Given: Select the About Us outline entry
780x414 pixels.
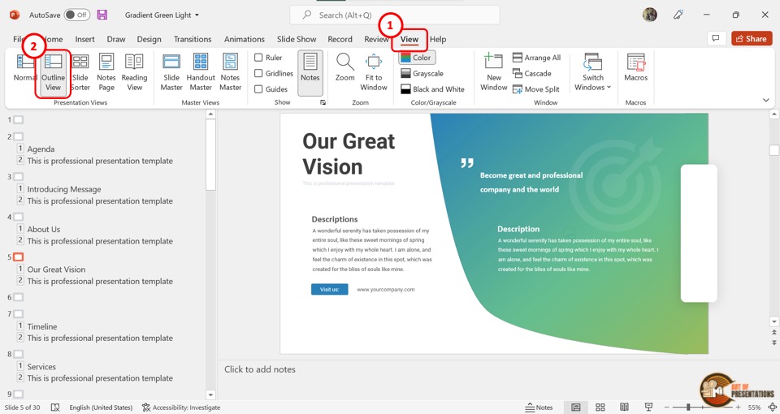Looking at the screenshot, I should 44,229.
